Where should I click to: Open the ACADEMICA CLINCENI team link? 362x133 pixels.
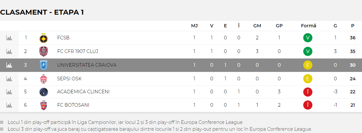point(83,92)
